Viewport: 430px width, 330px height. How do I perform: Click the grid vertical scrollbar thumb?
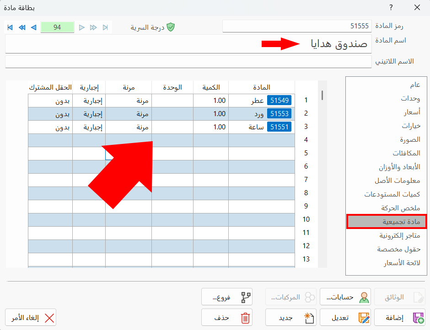pos(322,95)
